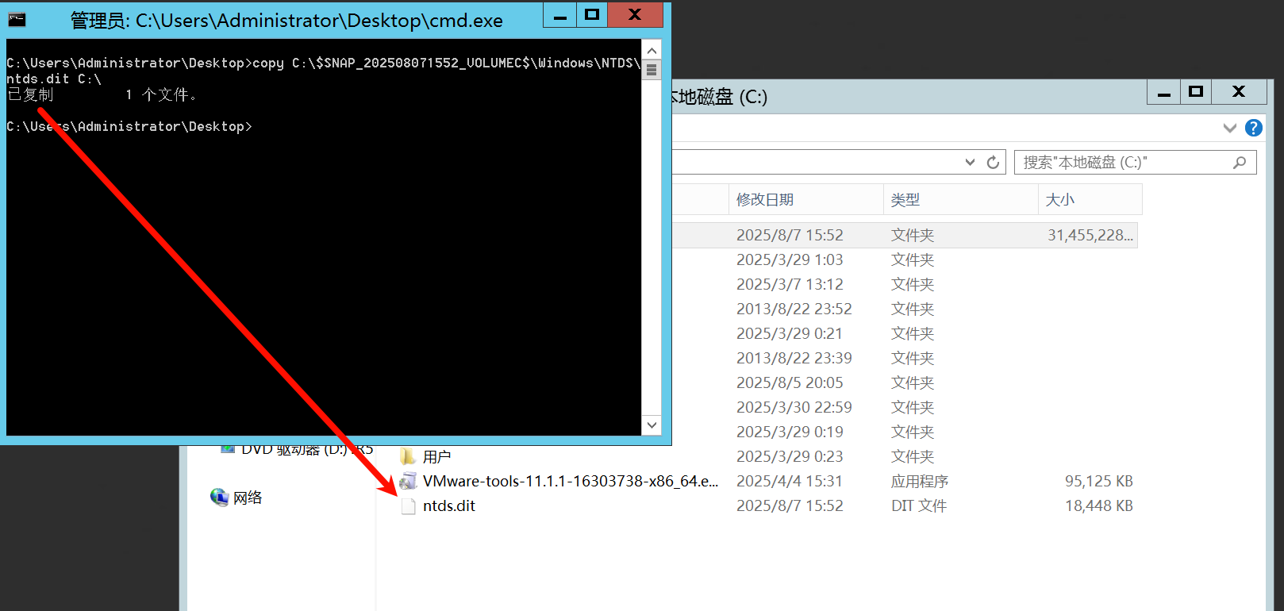Click the 网络 network icon
The image size is (1284, 611).
point(220,498)
